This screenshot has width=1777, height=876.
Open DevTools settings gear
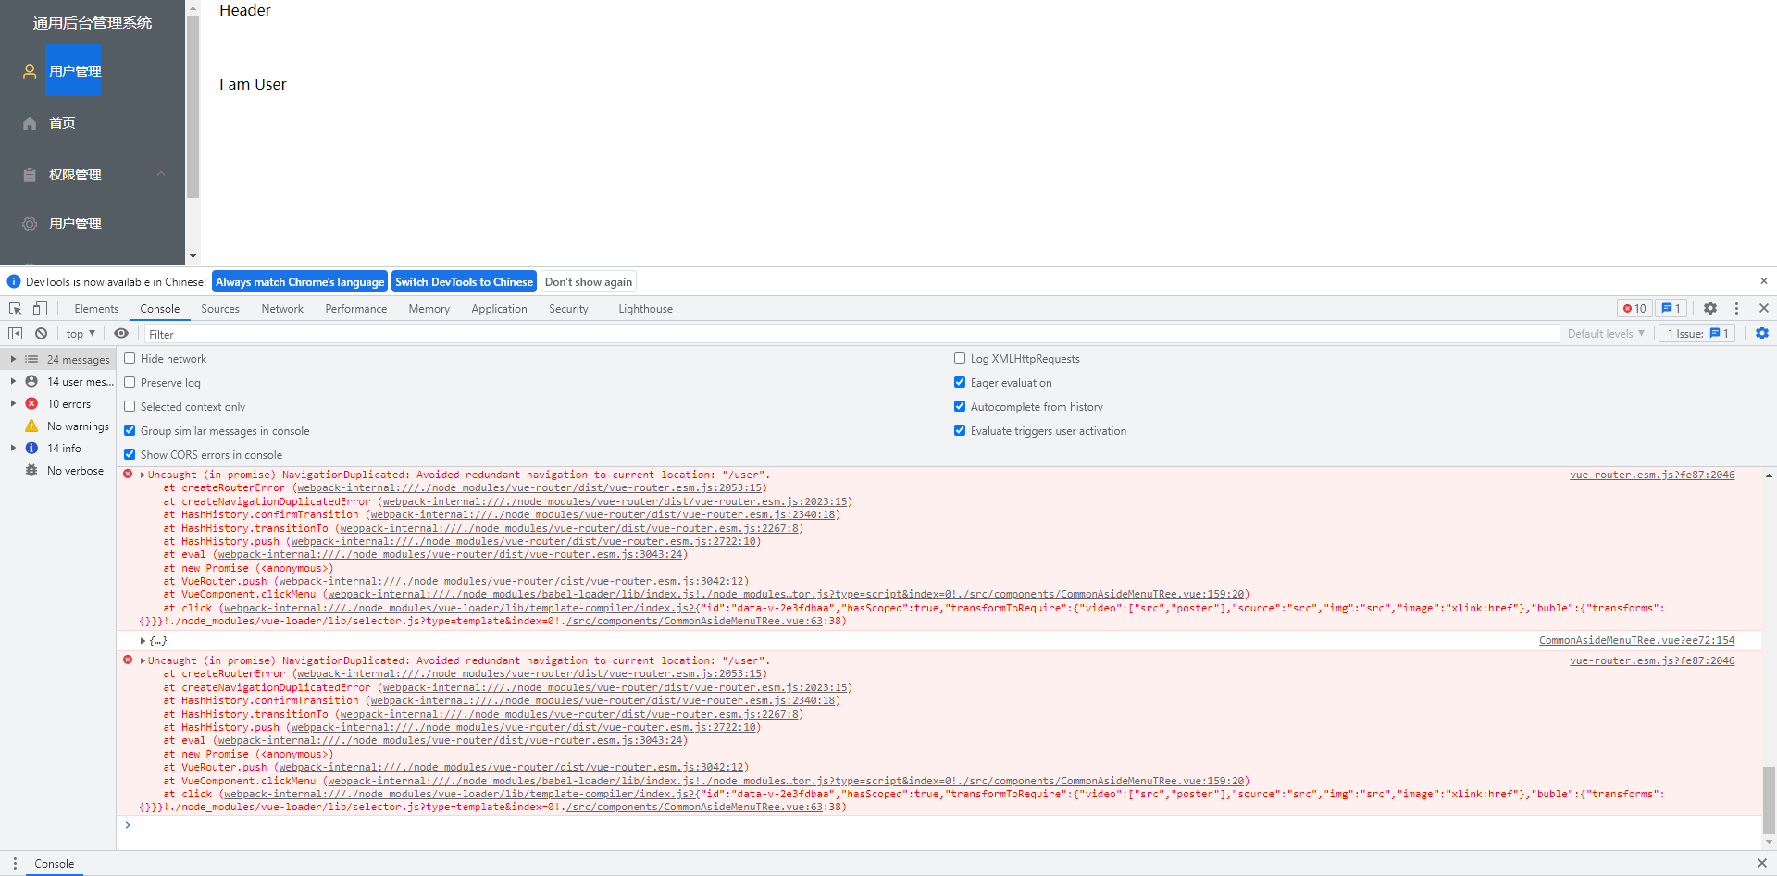[1710, 307]
